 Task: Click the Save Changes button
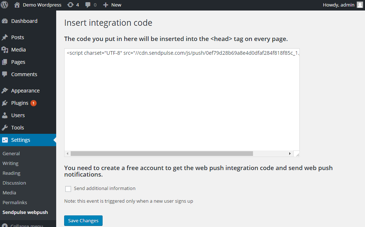[83, 220]
